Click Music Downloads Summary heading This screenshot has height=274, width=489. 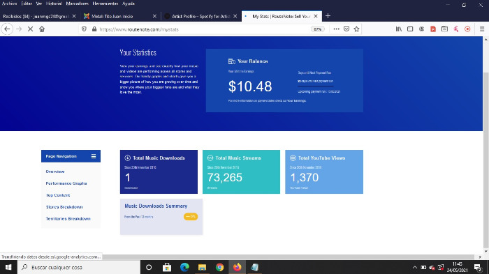[156, 206]
